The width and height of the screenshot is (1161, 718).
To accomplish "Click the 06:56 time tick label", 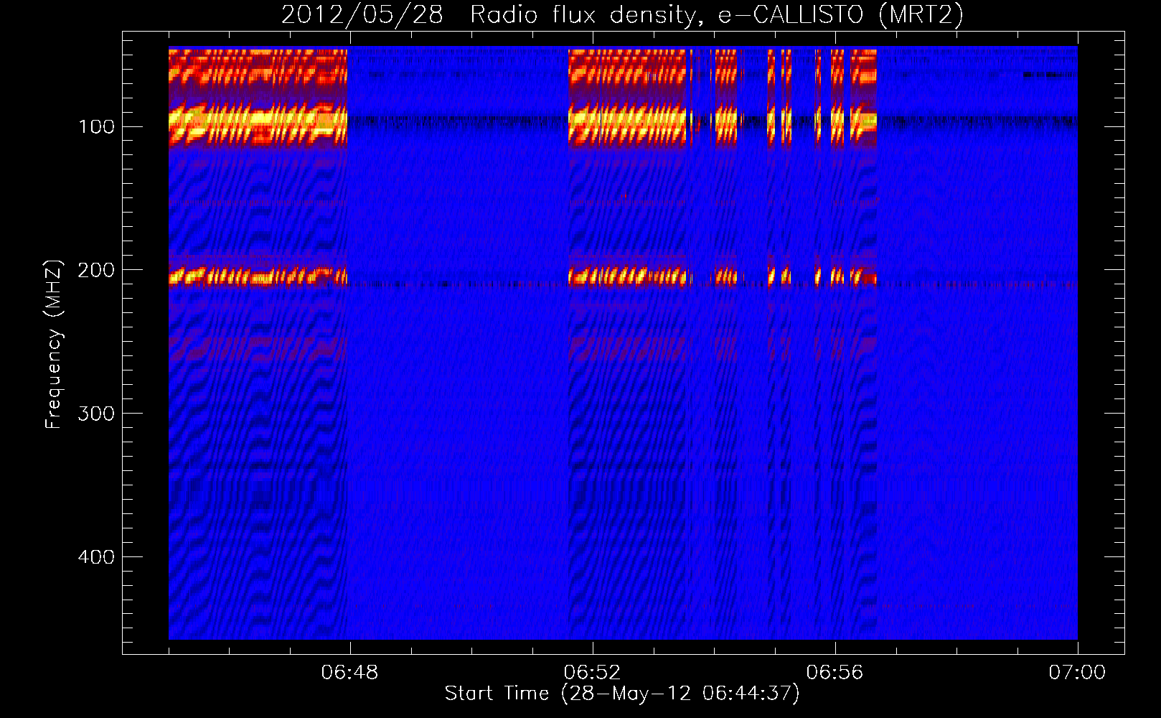I will point(835,673).
